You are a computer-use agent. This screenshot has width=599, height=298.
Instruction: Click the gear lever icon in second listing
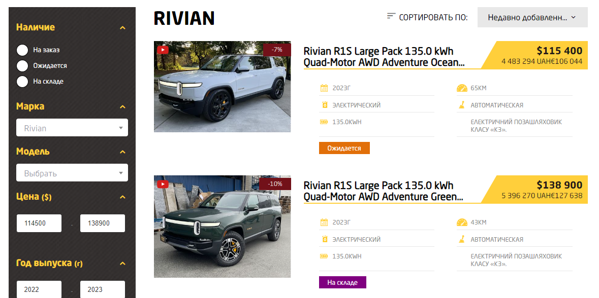[x=461, y=239]
